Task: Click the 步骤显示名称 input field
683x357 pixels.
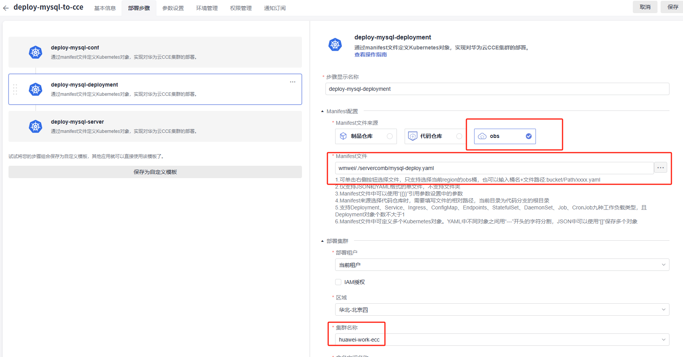Action: 497,89
